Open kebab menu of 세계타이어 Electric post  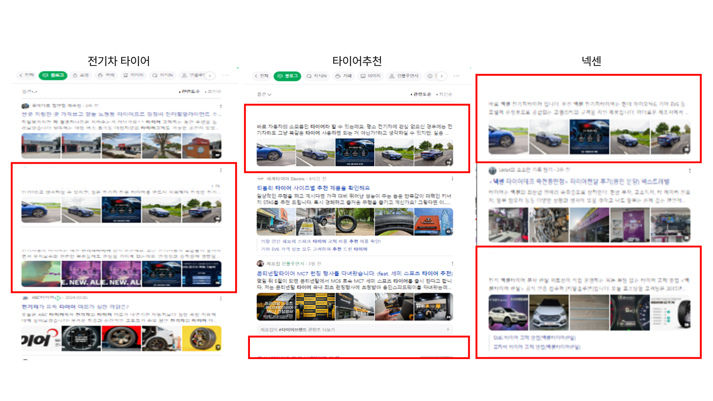[452, 179]
